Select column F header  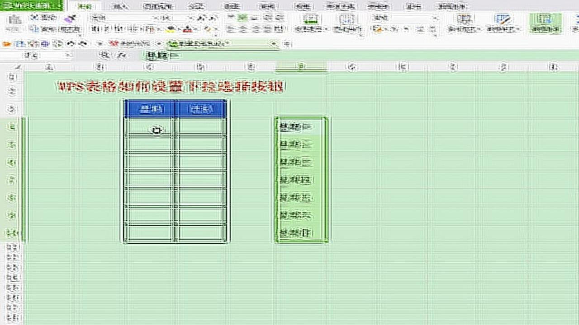click(x=301, y=67)
